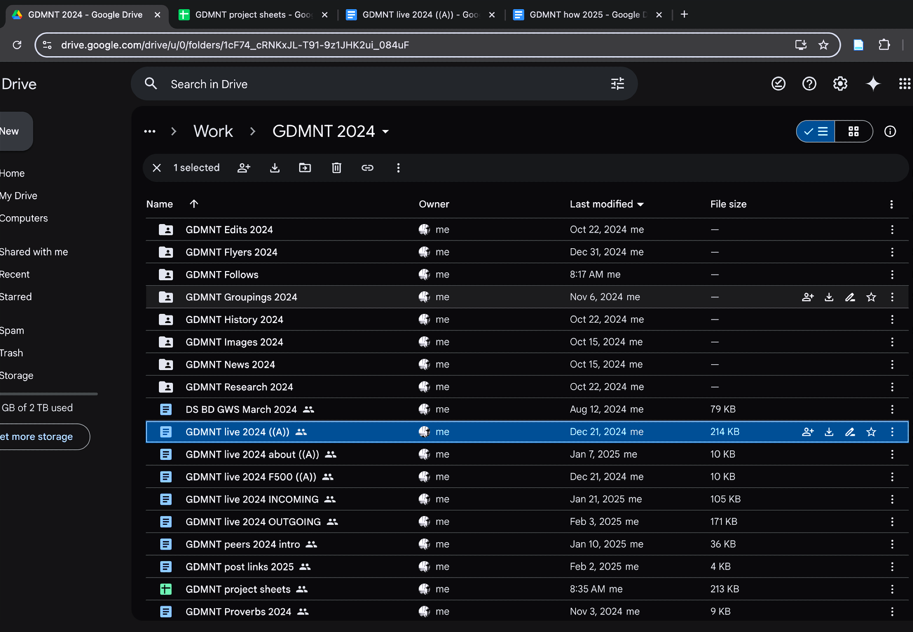Screen dimensions: 913x632
Task: Open Gemini sparkle icon in header
Action: 873,84
